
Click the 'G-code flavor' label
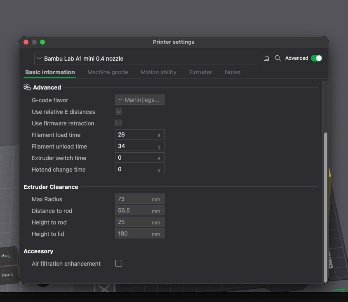pyautogui.click(x=50, y=100)
